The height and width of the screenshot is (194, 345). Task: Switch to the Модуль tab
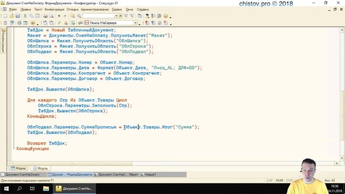(x=40, y=168)
